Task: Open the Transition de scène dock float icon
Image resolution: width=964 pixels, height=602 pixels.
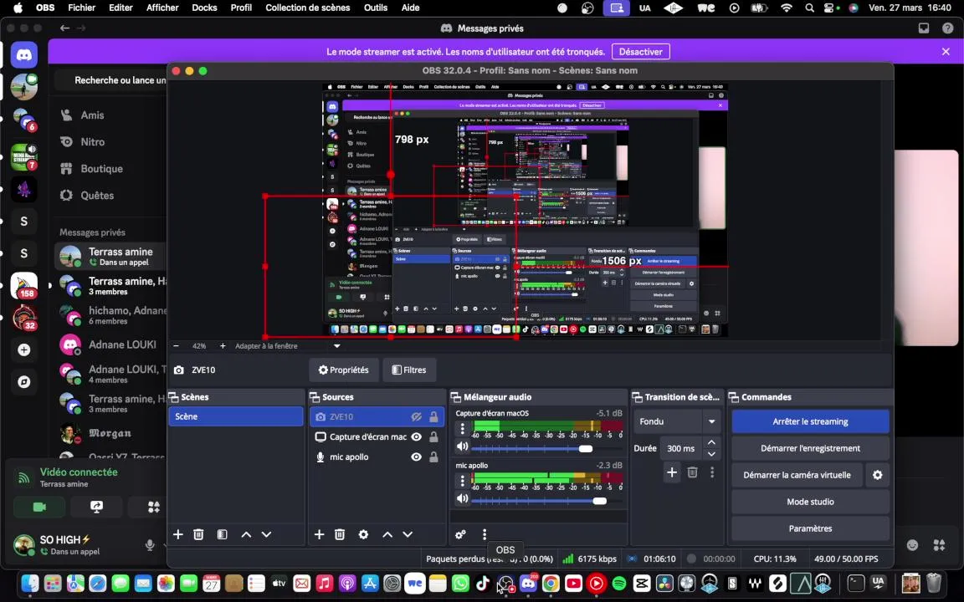Action: [x=637, y=397]
